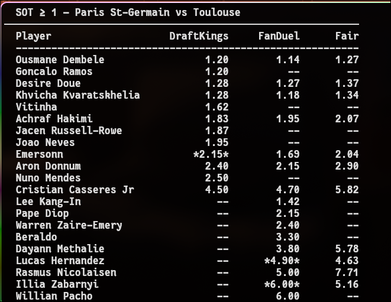This screenshot has height=302, width=391.
Task: Click Vitinha's DraftKings value 1.62
Action: (x=216, y=107)
